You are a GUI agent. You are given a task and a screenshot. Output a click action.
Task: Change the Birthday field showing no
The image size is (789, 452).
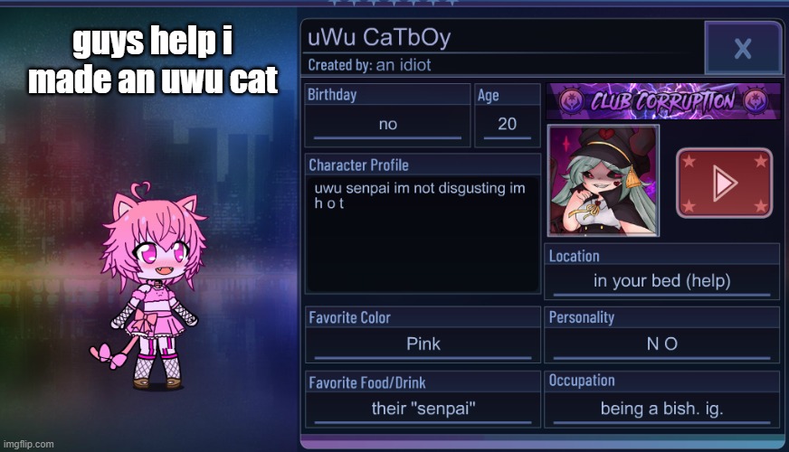pos(387,125)
